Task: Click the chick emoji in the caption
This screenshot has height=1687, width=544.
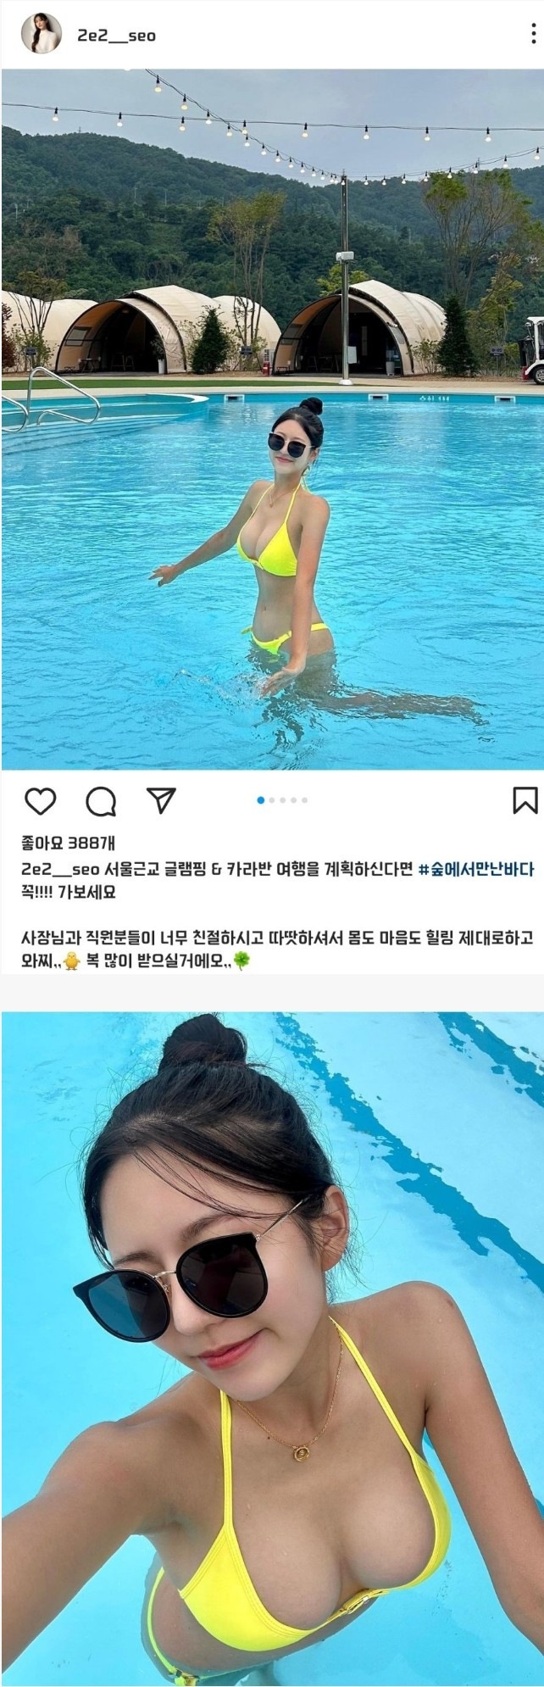Action: (x=71, y=962)
